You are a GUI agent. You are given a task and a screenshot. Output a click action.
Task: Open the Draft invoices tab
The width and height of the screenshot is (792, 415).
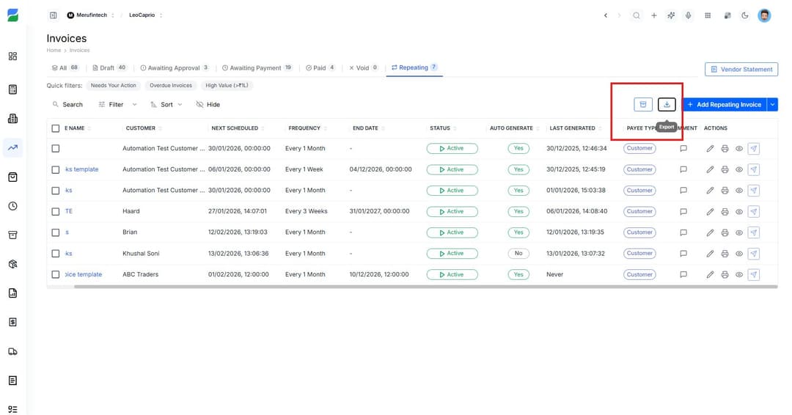coord(109,68)
